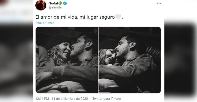Open the left photo of the laughing couple

pyautogui.click(x=67, y=60)
